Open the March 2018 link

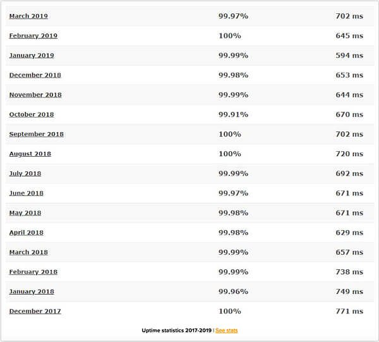[28, 252]
